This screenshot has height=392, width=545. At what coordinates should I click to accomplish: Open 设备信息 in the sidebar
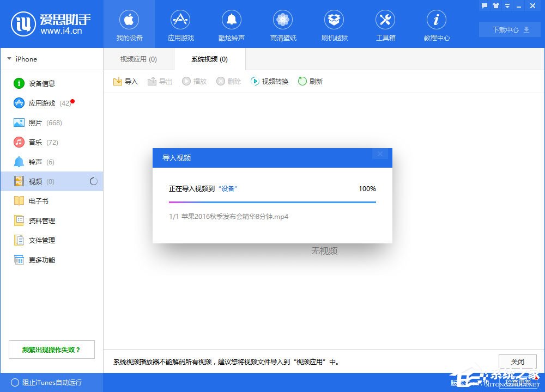tap(41, 83)
